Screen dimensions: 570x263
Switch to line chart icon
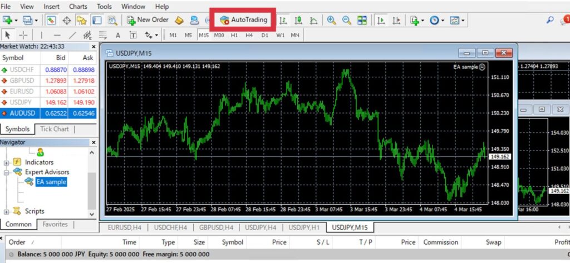pos(314,21)
